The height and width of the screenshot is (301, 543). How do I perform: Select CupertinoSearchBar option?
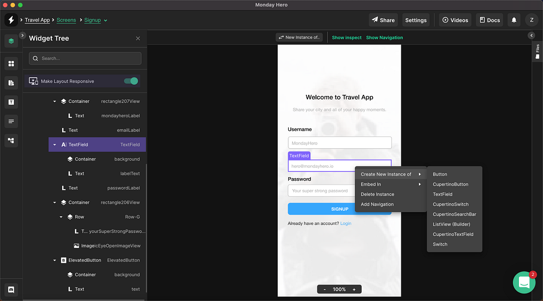(x=455, y=214)
